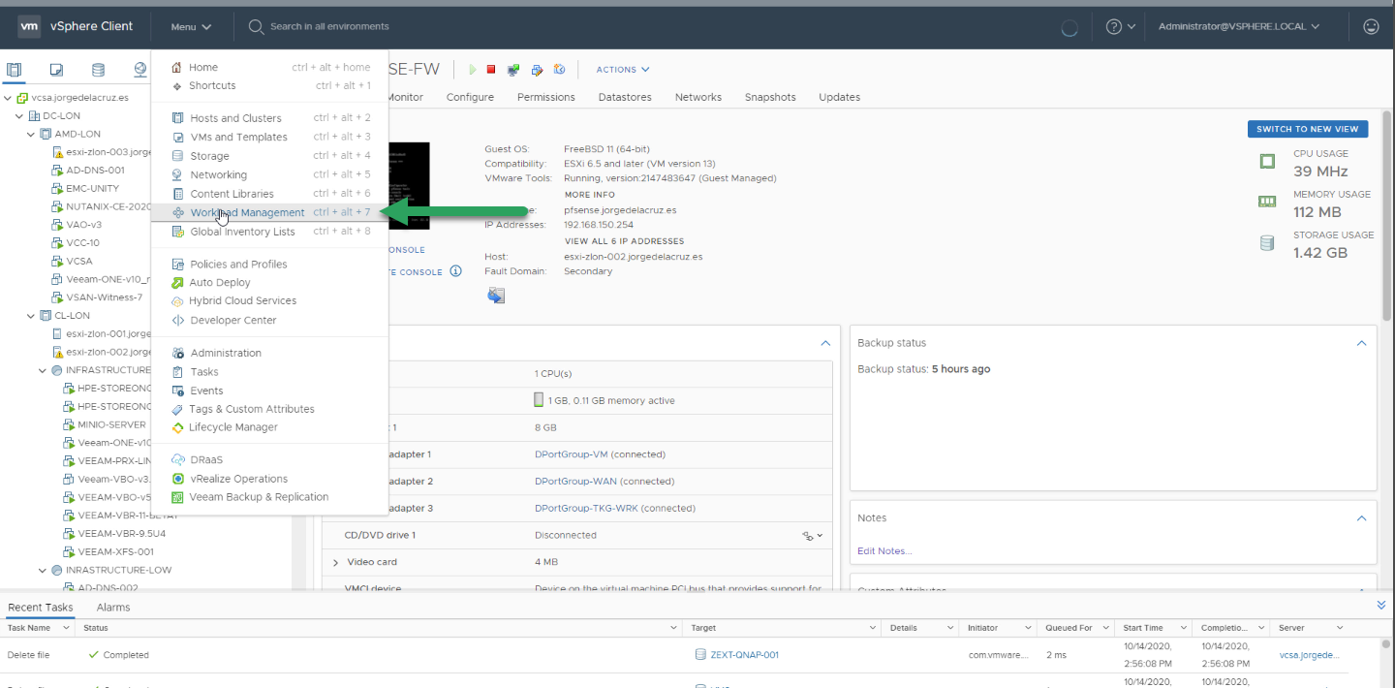This screenshot has height=688, width=1395.
Task: Open the Datastores tab
Action: pos(625,97)
